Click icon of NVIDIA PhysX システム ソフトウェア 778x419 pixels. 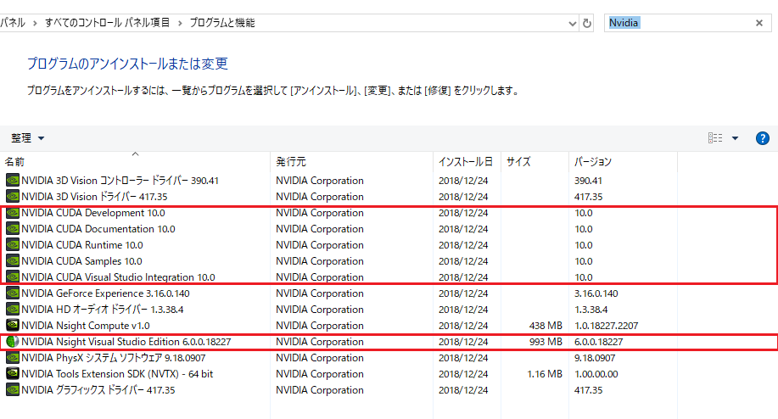(x=13, y=358)
